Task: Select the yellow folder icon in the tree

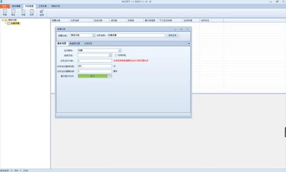Action: pyautogui.click(x=6, y=20)
